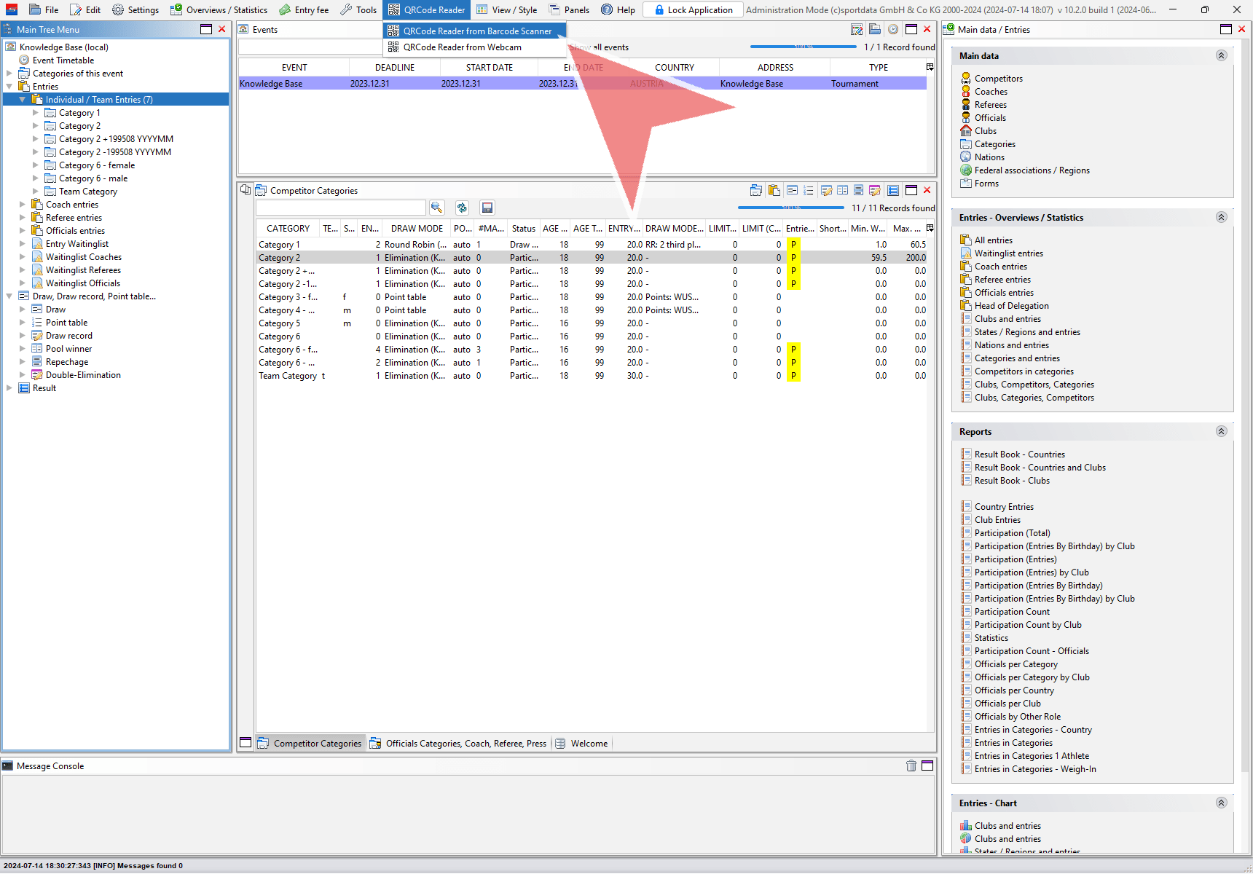
Task: Collapse the Reports section chevron
Action: click(x=1221, y=431)
